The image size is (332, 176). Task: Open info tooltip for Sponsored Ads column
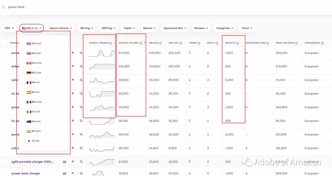(x=267, y=43)
